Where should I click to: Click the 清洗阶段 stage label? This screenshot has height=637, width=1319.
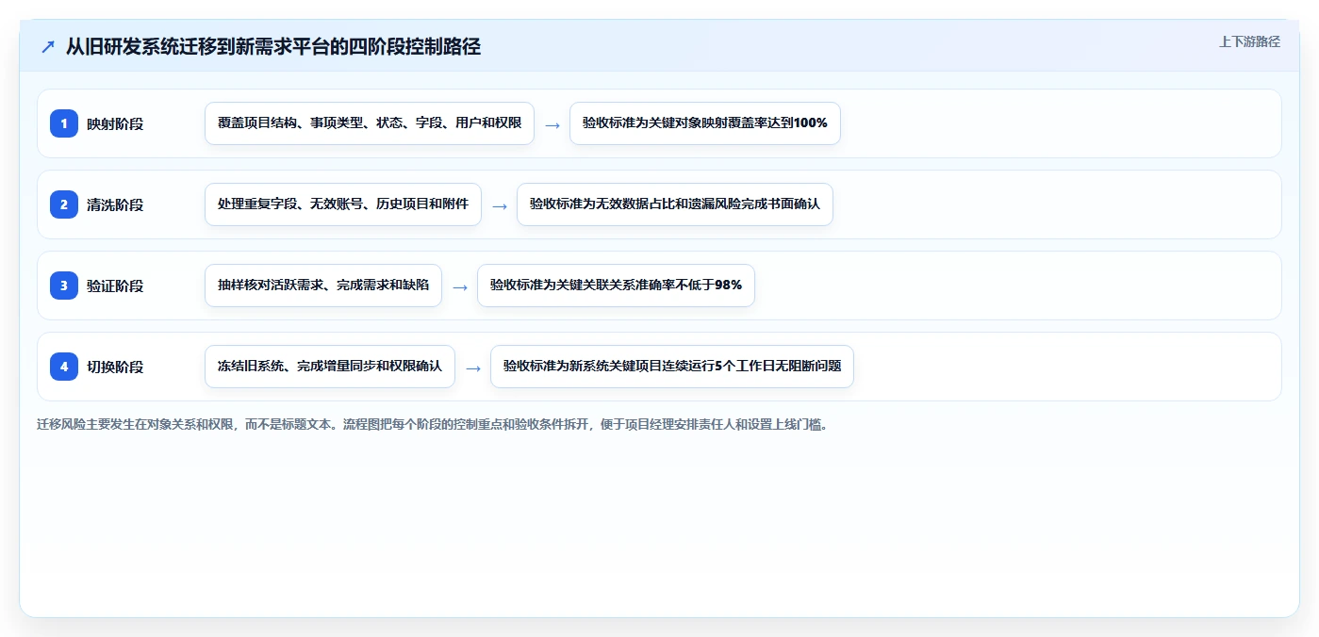115,204
